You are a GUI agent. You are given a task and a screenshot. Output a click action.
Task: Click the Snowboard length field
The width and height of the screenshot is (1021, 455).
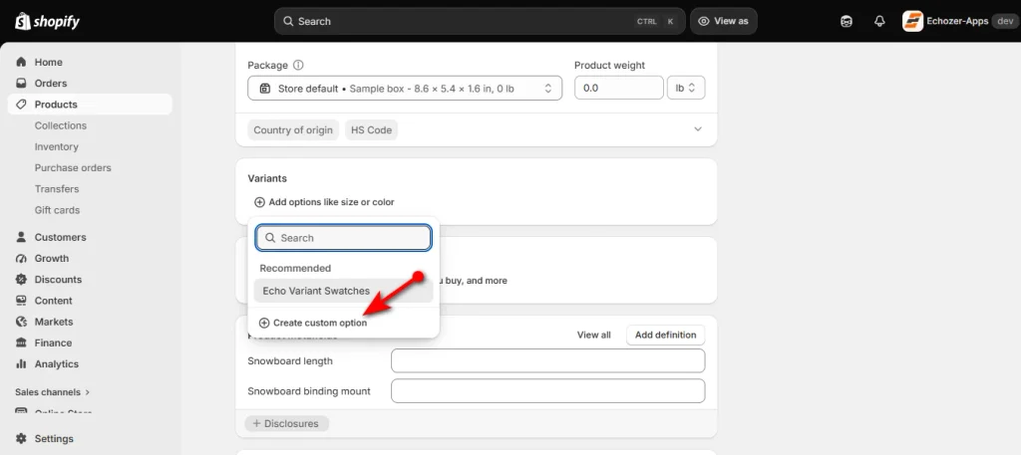point(547,360)
